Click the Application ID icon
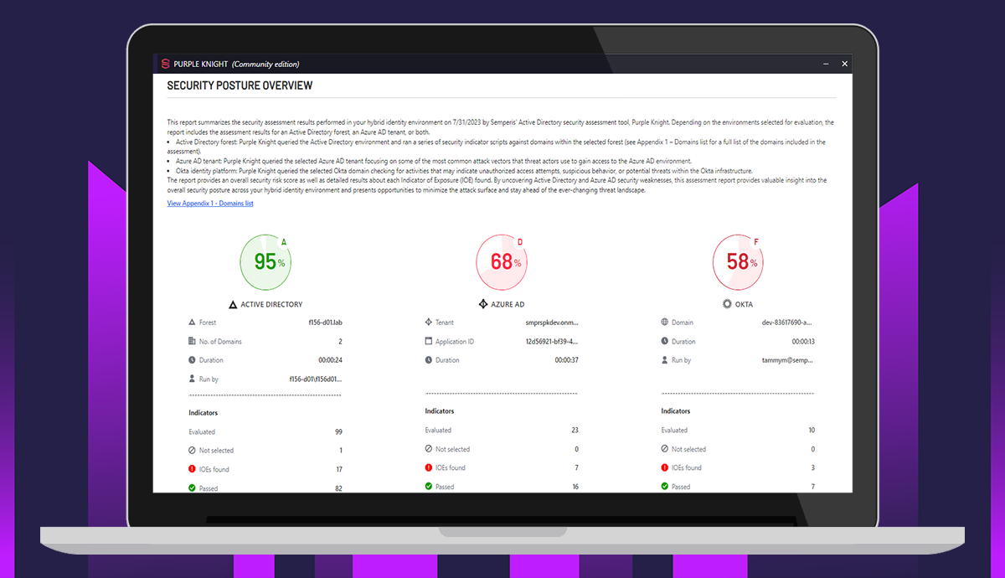This screenshot has width=1005, height=578. pos(428,341)
